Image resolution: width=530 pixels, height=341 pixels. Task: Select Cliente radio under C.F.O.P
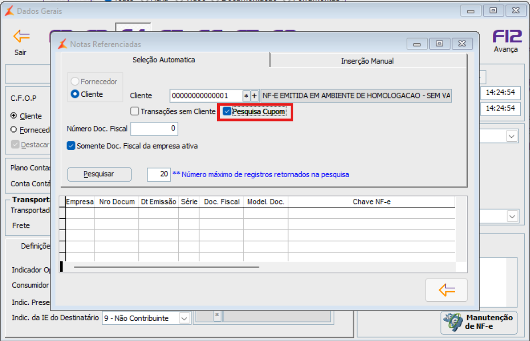(x=14, y=115)
